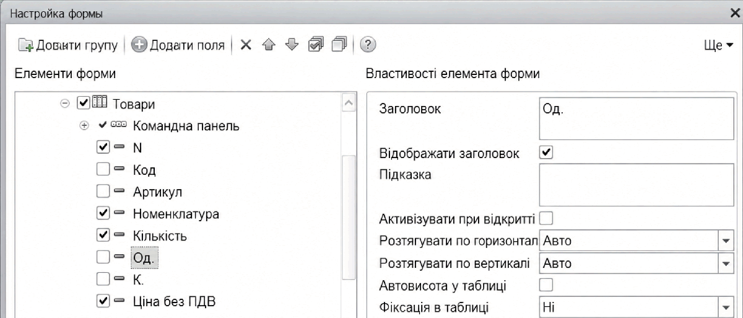The height and width of the screenshot is (318, 743).
Task: Select the Код tree row
Action: (144, 170)
